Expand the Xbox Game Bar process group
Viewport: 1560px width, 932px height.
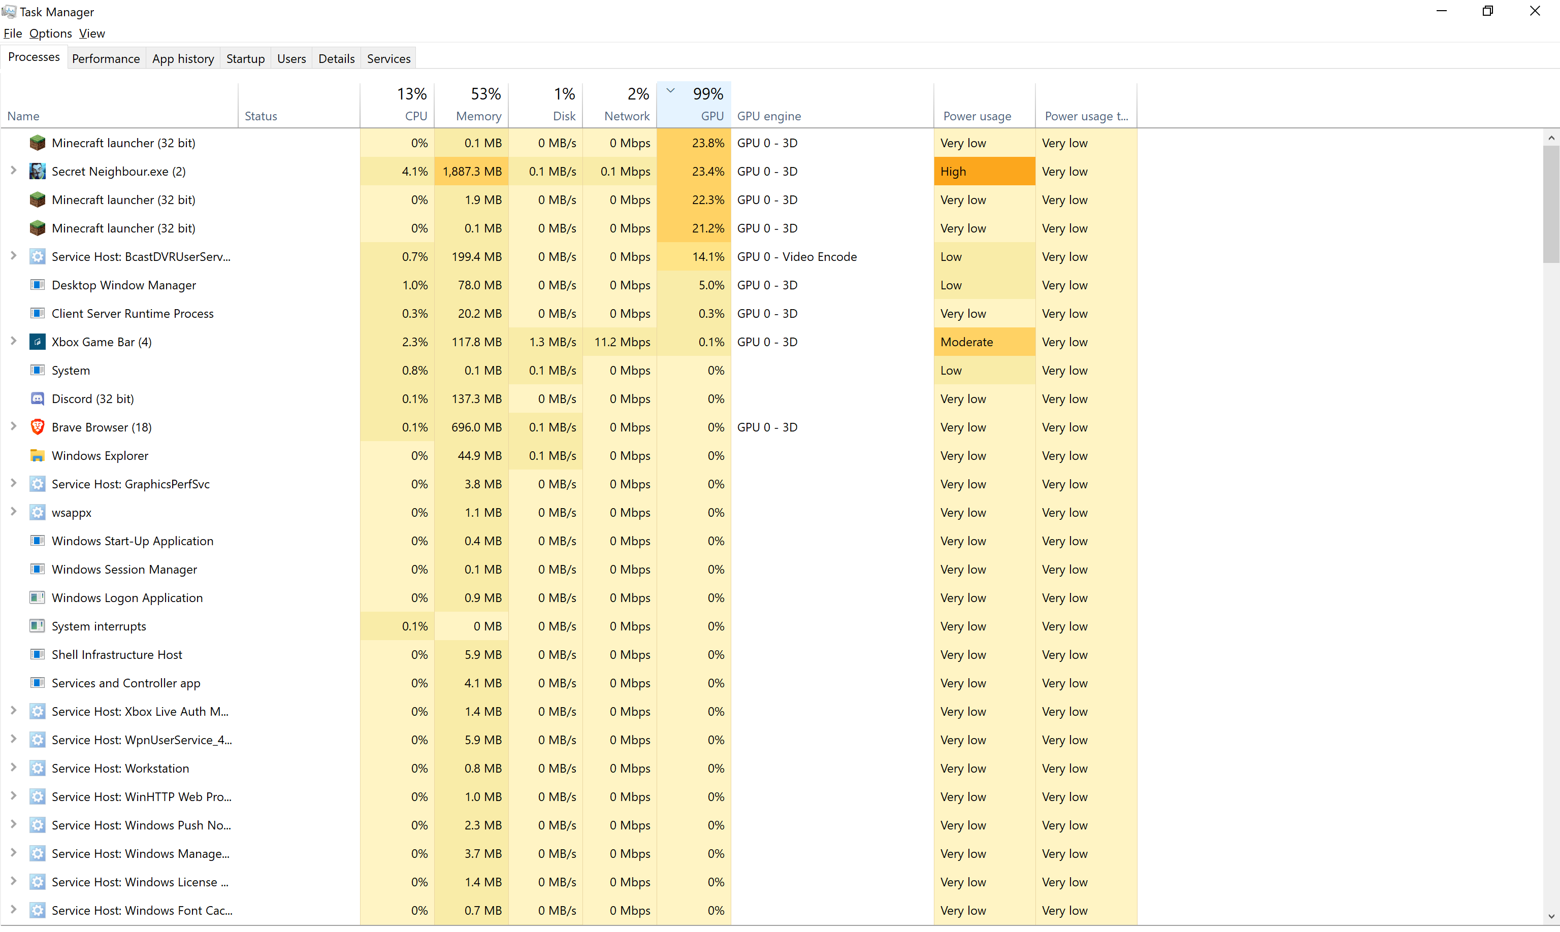pyautogui.click(x=13, y=341)
